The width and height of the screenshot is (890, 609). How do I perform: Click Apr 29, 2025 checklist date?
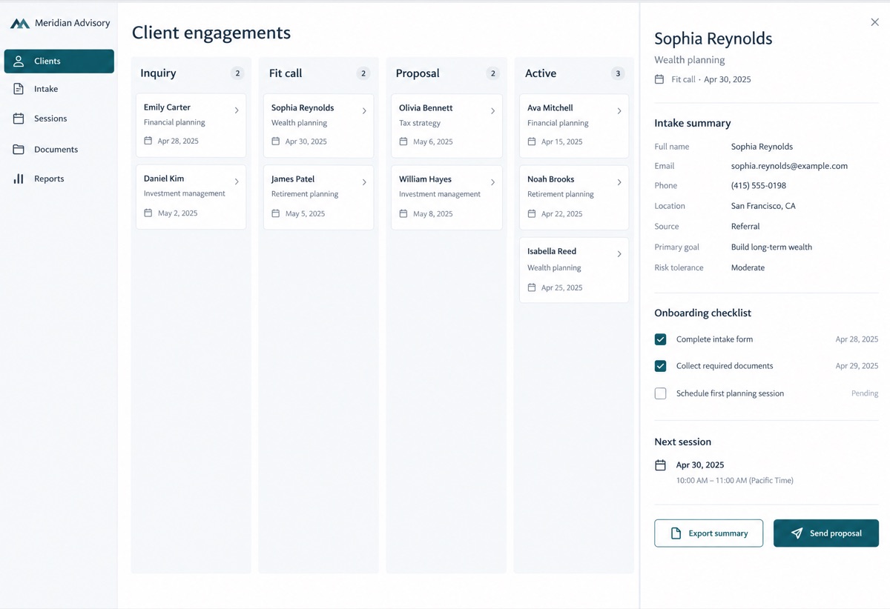pos(857,366)
